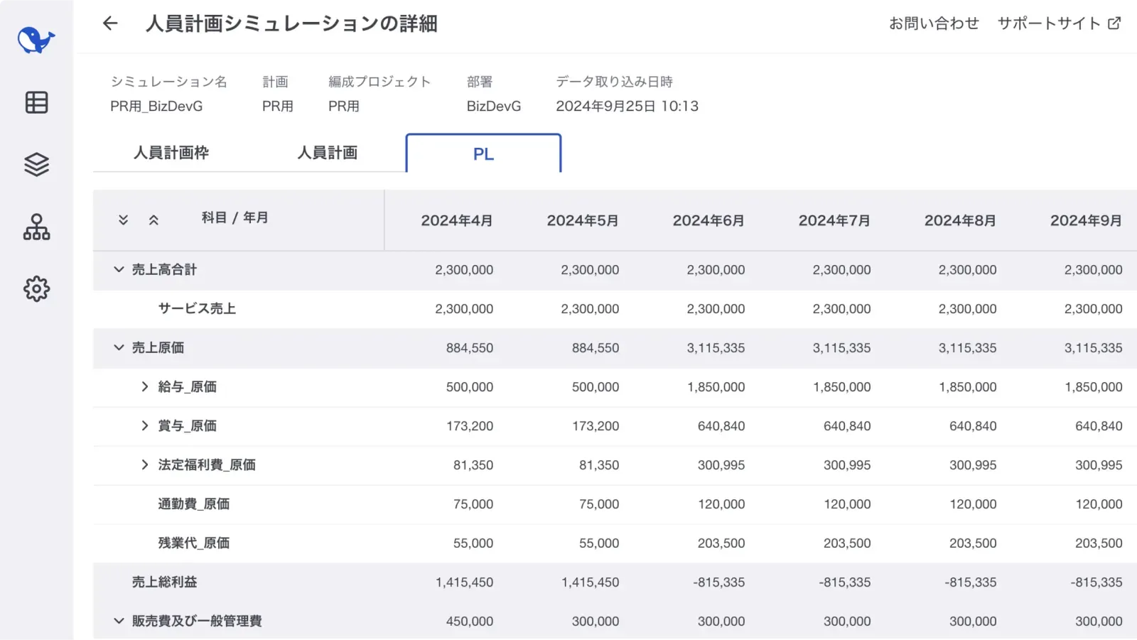Expand the 給与_原価 row
The height and width of the screenshot is (640, 1137).
pyautogui.click(x=145, y=386)
